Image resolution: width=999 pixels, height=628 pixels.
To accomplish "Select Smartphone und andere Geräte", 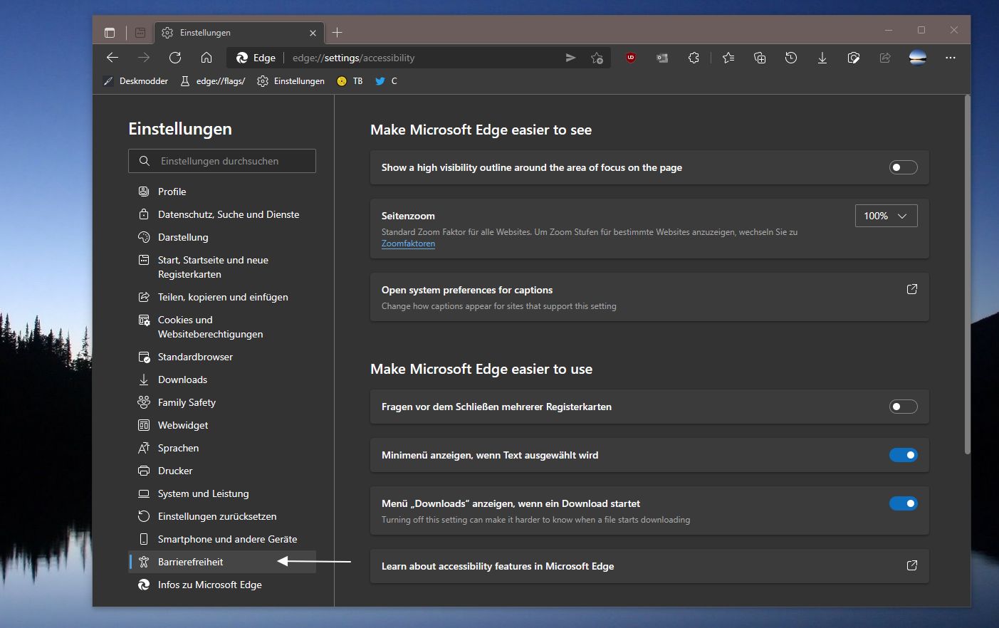I will point(222,539).
